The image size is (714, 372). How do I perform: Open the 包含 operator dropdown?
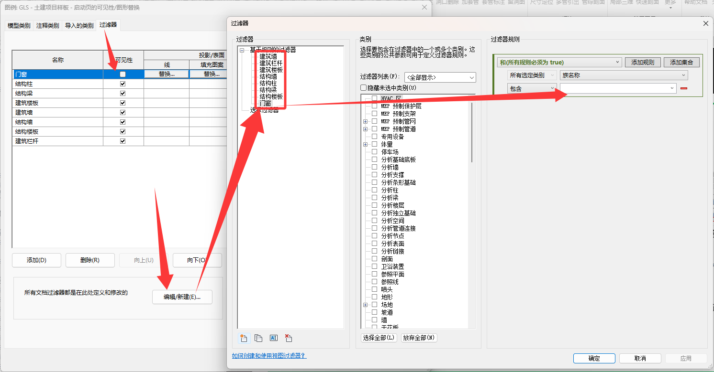532,88
